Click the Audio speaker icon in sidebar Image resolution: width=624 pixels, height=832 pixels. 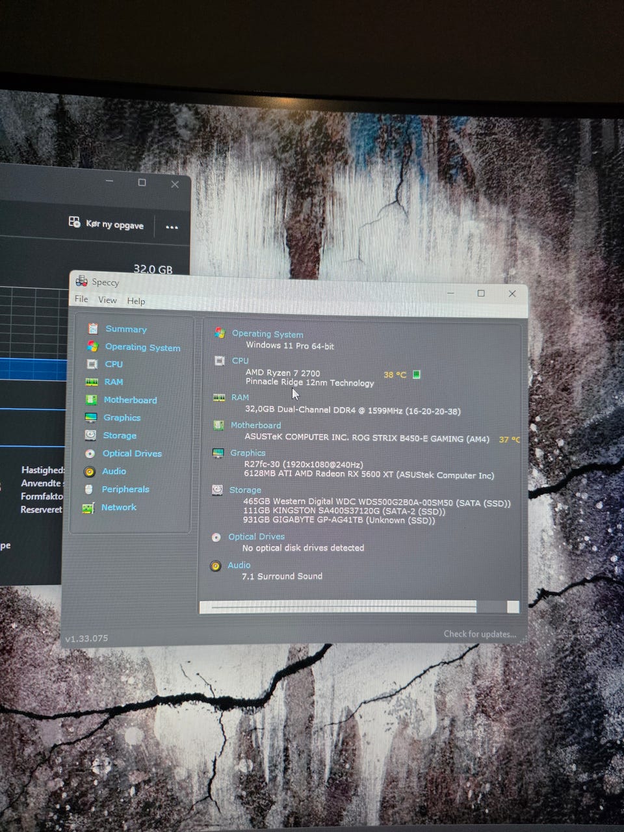pos(90,471)
